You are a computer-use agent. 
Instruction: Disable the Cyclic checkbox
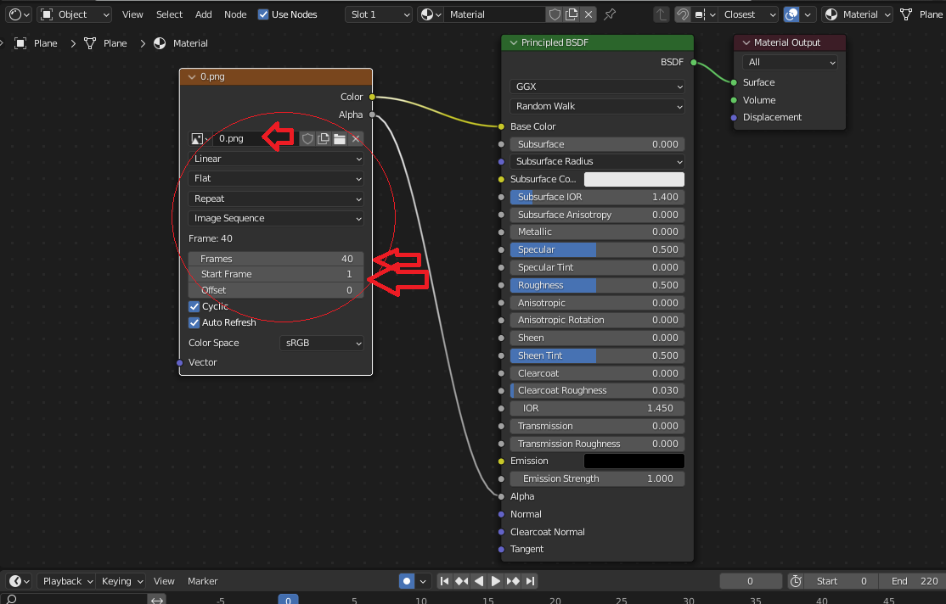coord(194,306)
